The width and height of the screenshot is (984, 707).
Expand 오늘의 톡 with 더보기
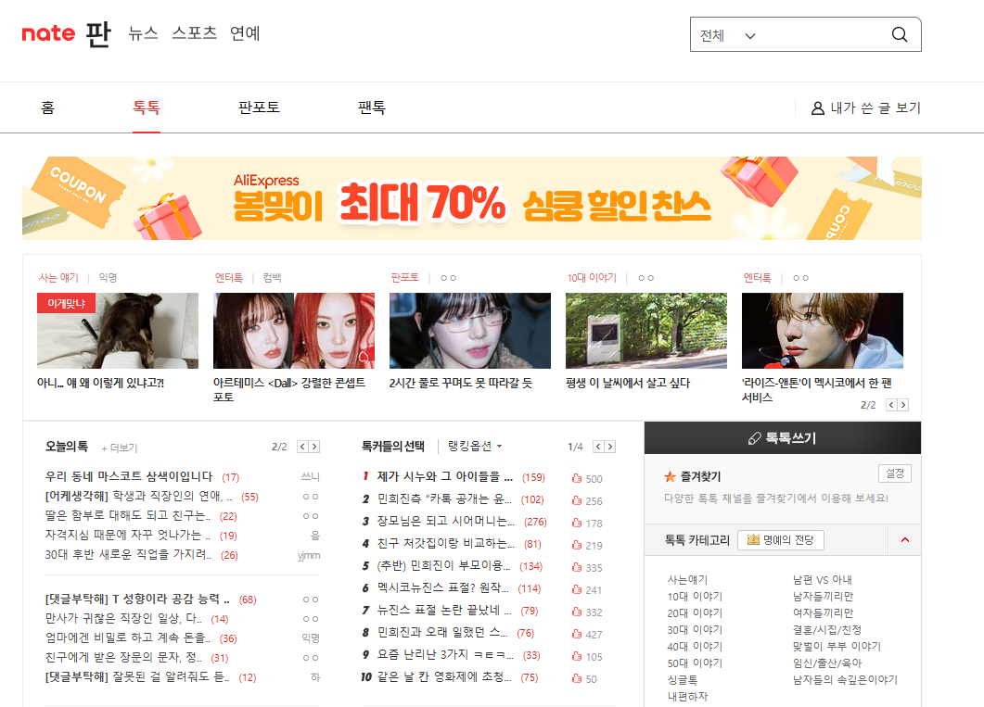pyautogui.click(x=120, y=448)
